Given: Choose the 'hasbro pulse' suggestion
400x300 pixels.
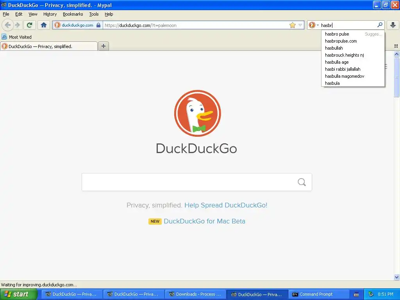Looking at the screenshot, I should pyautogui.click(x=353, y=34).
